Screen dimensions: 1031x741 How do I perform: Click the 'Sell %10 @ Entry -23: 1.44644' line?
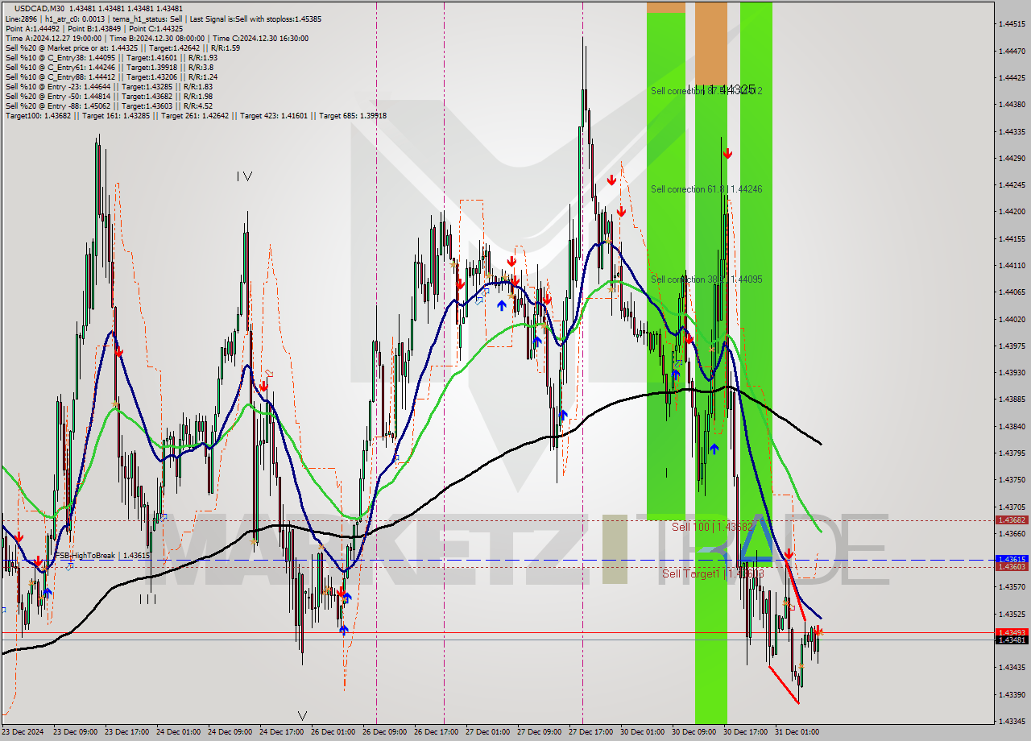[x=109, y=86]
